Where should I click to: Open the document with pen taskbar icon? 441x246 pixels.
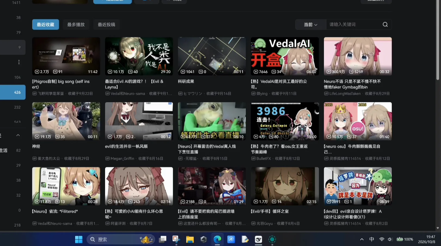245,239
